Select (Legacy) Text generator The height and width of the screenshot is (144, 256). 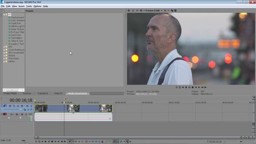(17, 44)
